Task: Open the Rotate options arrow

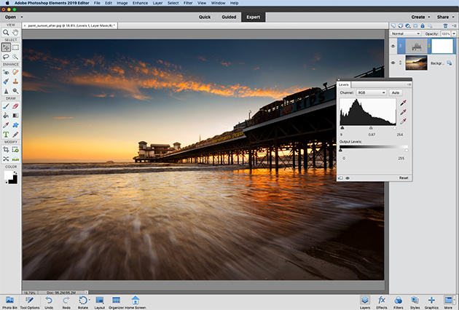Action: coord(90,300)
